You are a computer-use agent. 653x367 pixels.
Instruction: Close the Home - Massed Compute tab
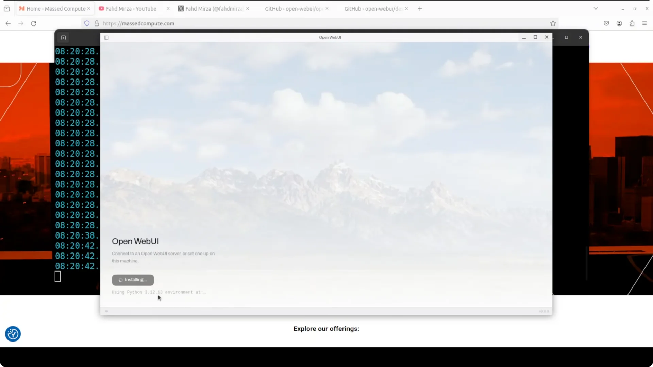click(x=89, y=8)
